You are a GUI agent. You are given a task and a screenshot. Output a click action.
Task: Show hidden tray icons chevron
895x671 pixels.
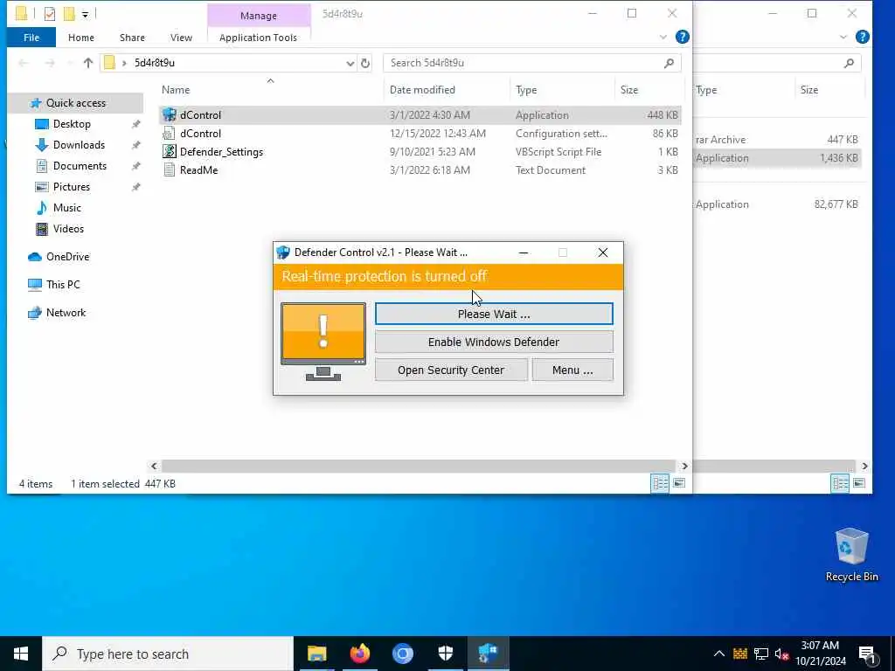tap(719, 654)
